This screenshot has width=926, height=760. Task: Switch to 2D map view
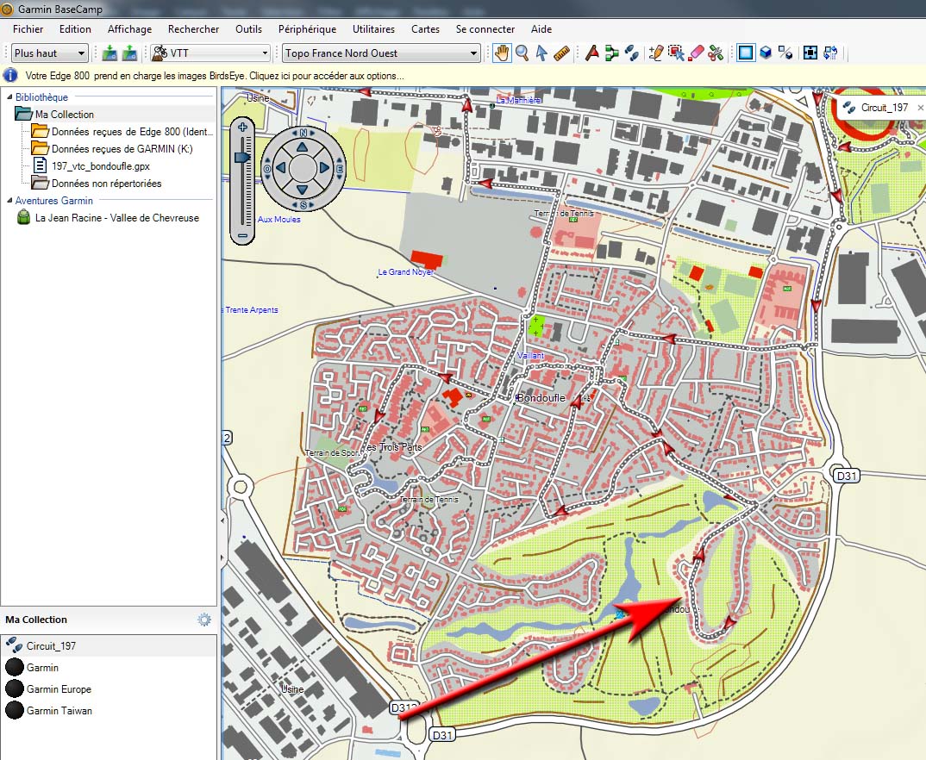(746, 53)
